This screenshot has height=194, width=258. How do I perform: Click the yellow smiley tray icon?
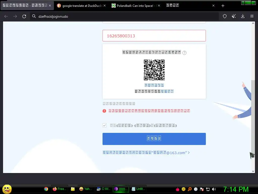tap(184, 189)
